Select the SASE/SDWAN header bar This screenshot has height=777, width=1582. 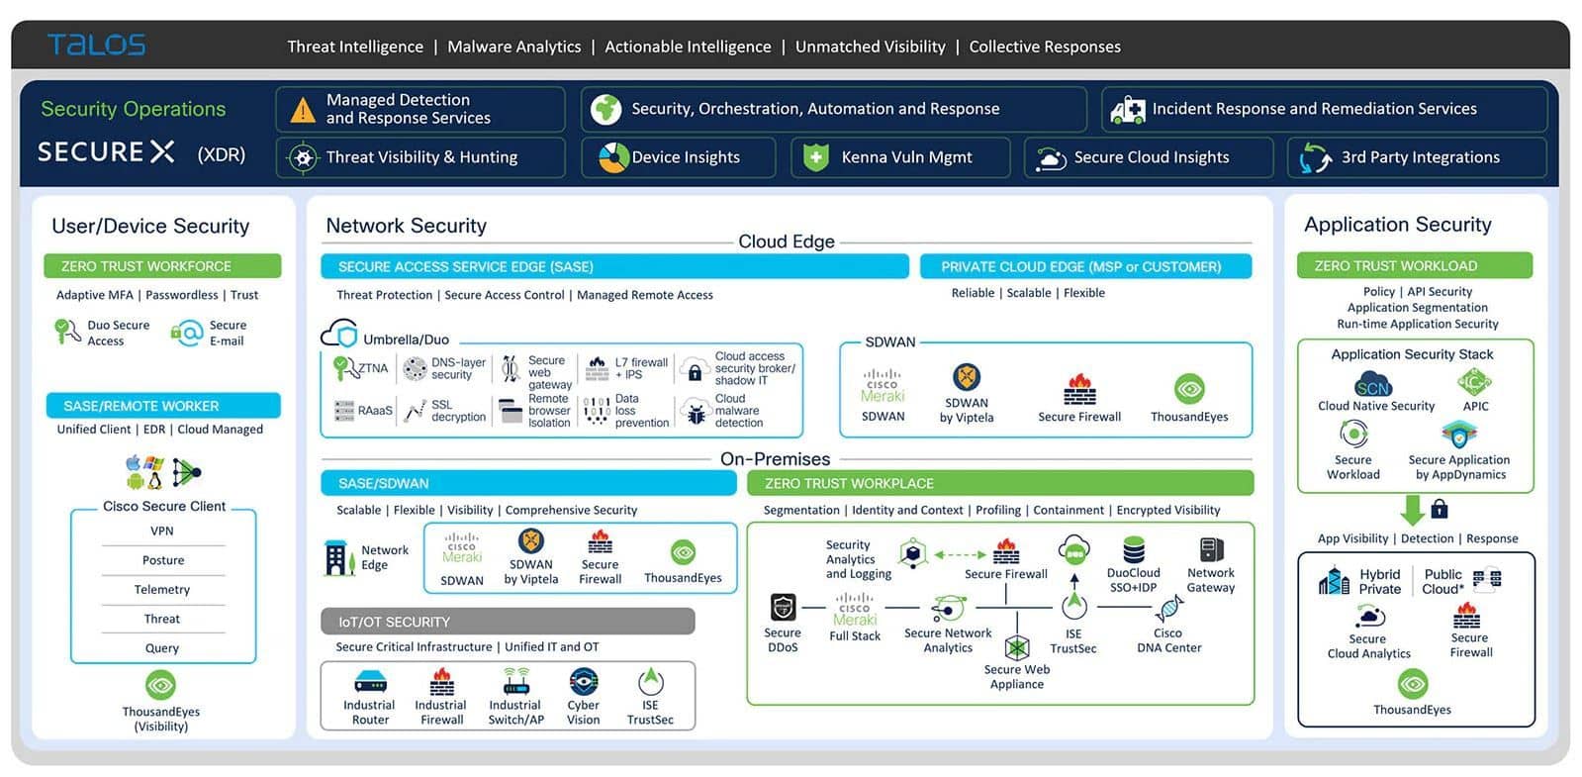(x=528, y=483)
